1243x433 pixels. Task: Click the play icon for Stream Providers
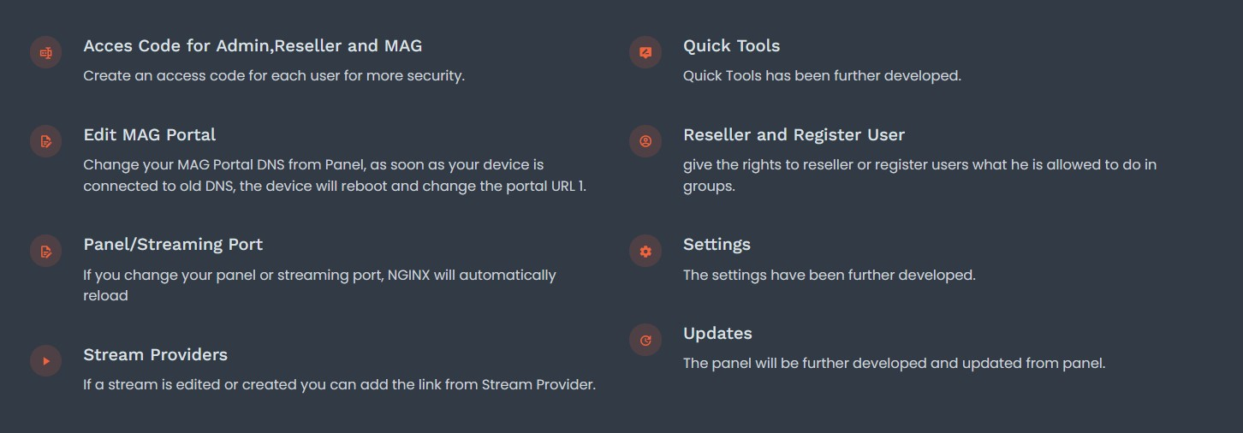[46, 361]
